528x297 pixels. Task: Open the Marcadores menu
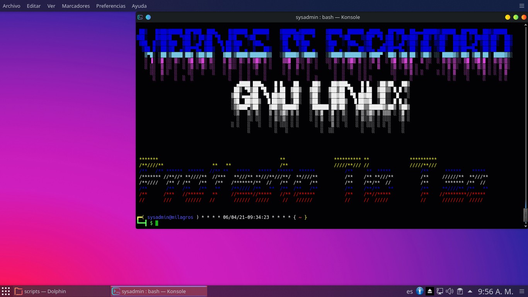[76, 6]
